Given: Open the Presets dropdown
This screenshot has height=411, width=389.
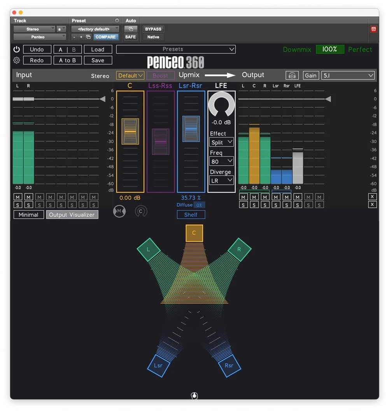Looking at the screenshot, I should click(x=176, y=49).
